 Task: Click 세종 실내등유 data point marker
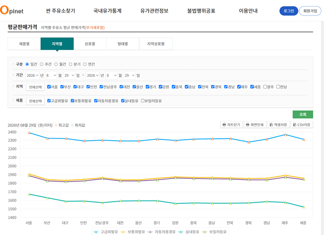click(304, 207)
